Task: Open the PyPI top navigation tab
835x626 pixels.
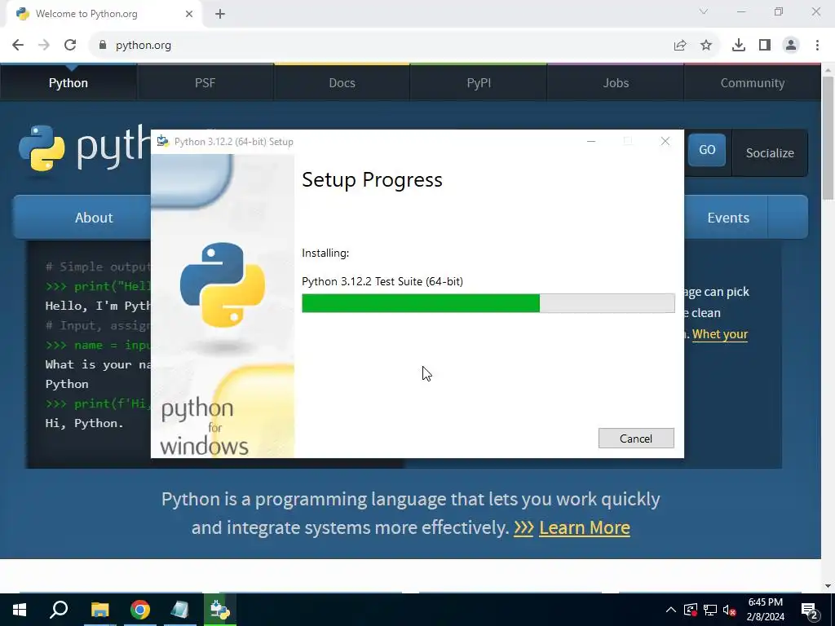Action: [x=479, y=83]
